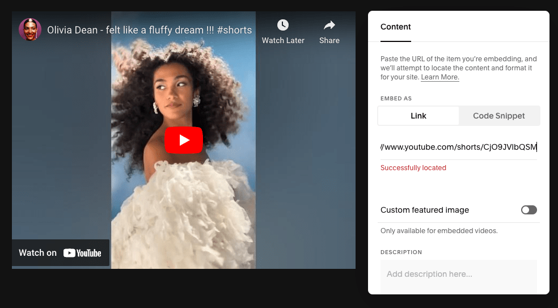
Task: Switch embed type to Link
Action: [x=418, y=116]
